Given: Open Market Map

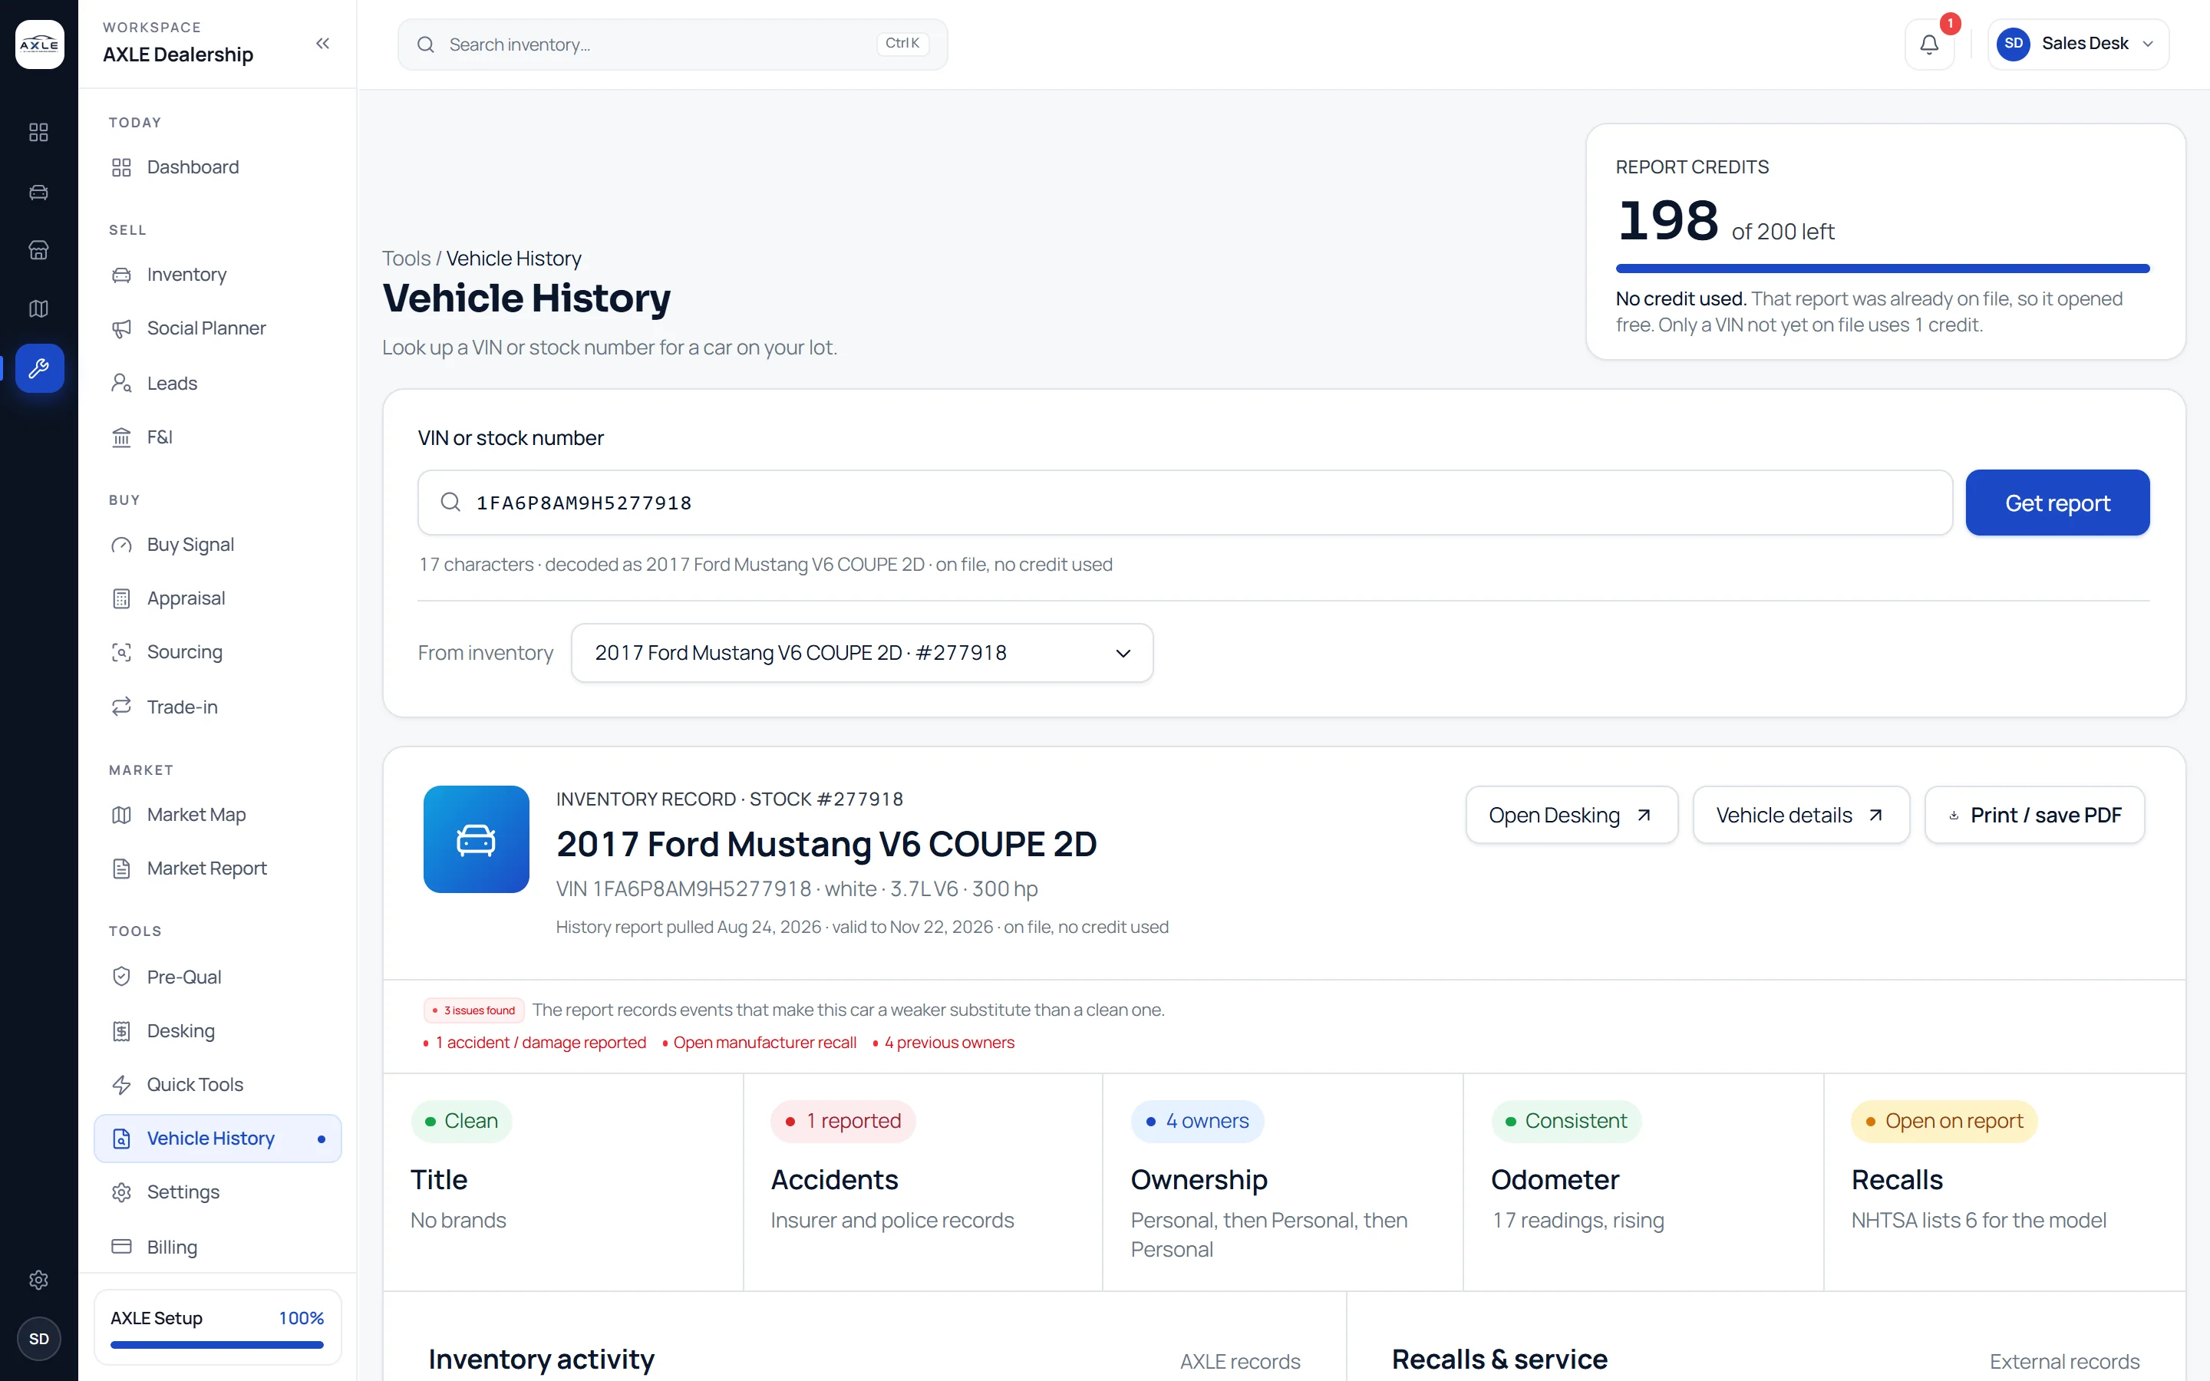Looking at the screenshot, I should pos(217,815).
